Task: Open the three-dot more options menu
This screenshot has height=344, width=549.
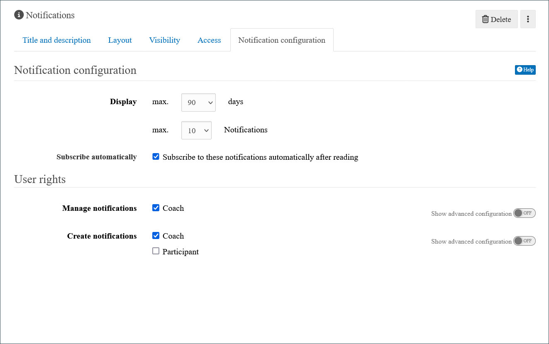Action: coord(528,19)
